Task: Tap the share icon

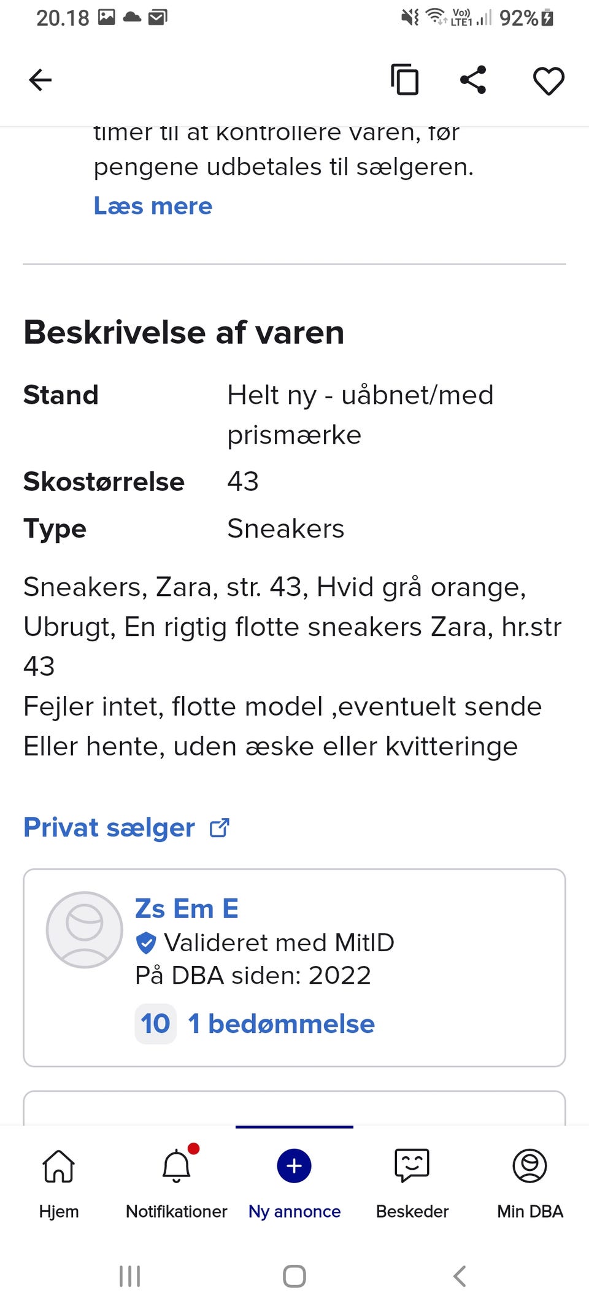Action: tap(473, 80)
